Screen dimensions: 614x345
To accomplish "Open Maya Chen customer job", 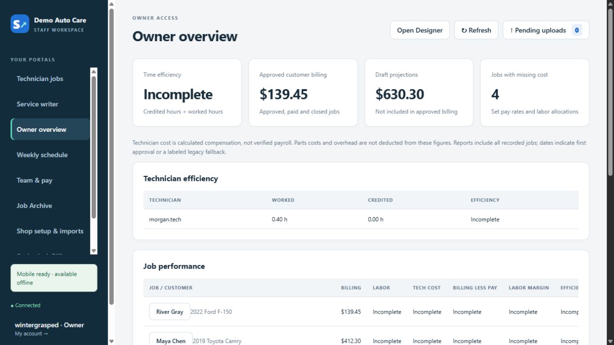I will coord(171,341).
